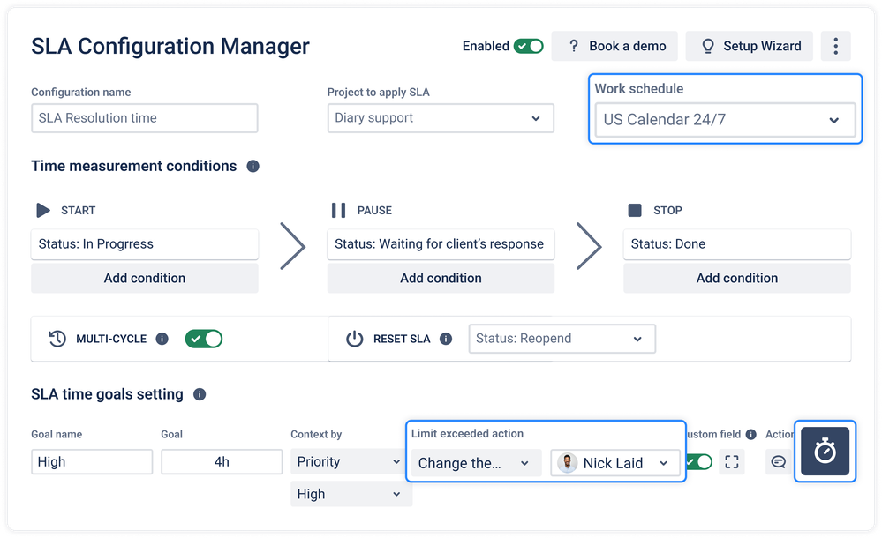The image size is (882, 538).
Task: Click the Status: In Progrress start condition
Action: 145,244
